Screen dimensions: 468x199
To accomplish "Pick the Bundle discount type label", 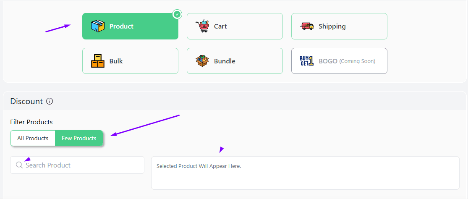I will point(225,61).
